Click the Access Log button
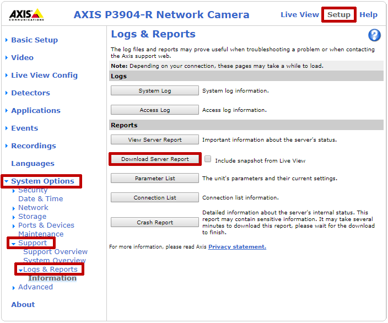The height and width of the screenshot is (323, 388). 154,110
